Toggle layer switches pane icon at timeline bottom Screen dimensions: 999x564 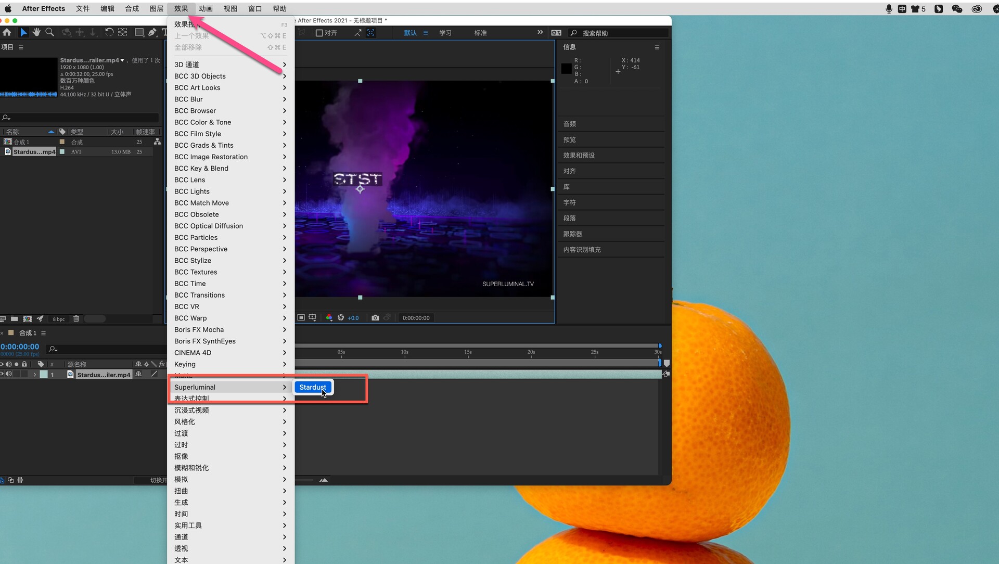pos(2,480)
